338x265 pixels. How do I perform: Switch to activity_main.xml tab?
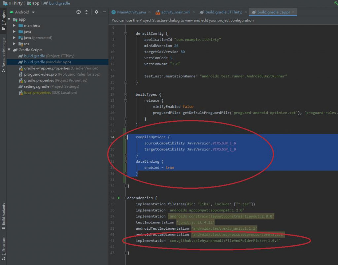(176, 12)
